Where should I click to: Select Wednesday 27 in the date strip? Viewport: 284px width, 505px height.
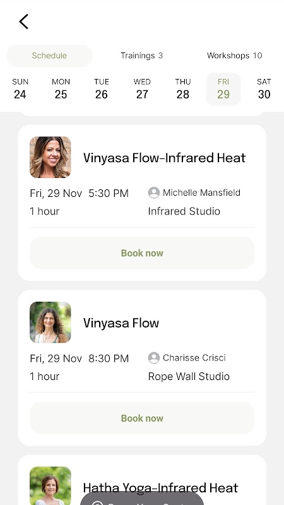(x=142, y=89)
